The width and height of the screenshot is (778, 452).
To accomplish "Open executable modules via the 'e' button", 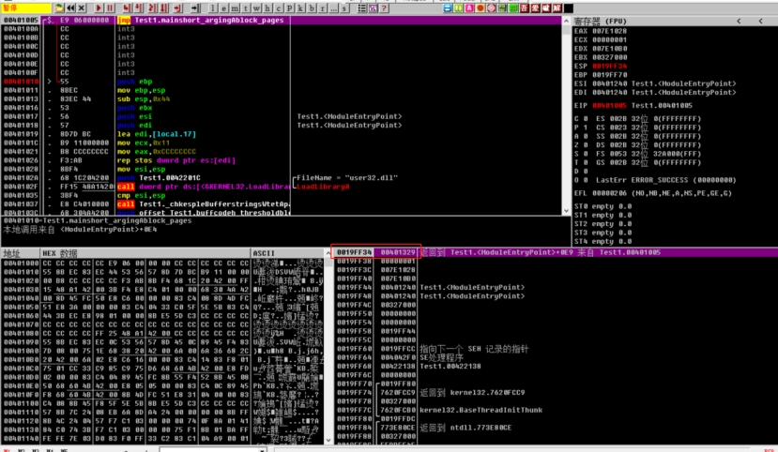I will tap(223, 8).
